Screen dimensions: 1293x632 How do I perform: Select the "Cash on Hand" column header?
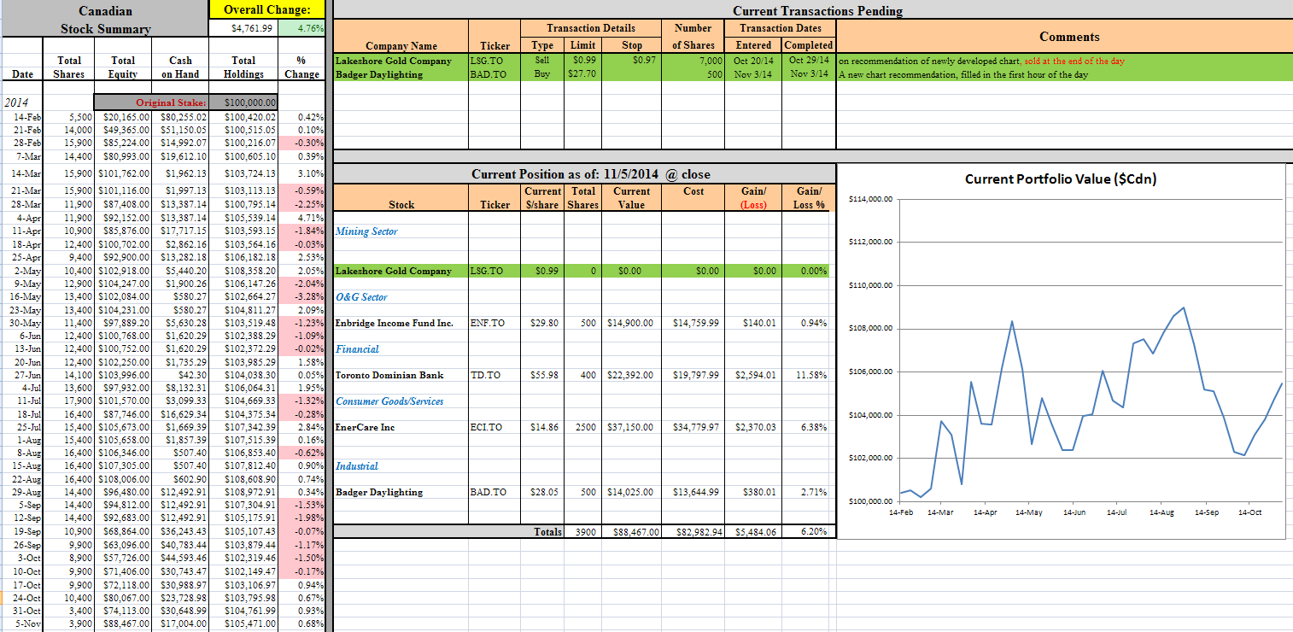[x=180, y=67]
